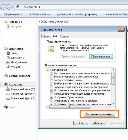Switch to the Поиск tab

point(65,36)
